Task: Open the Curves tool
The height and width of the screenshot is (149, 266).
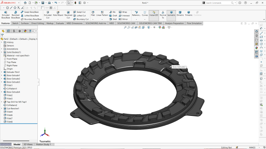Action: tap(145, 14)
